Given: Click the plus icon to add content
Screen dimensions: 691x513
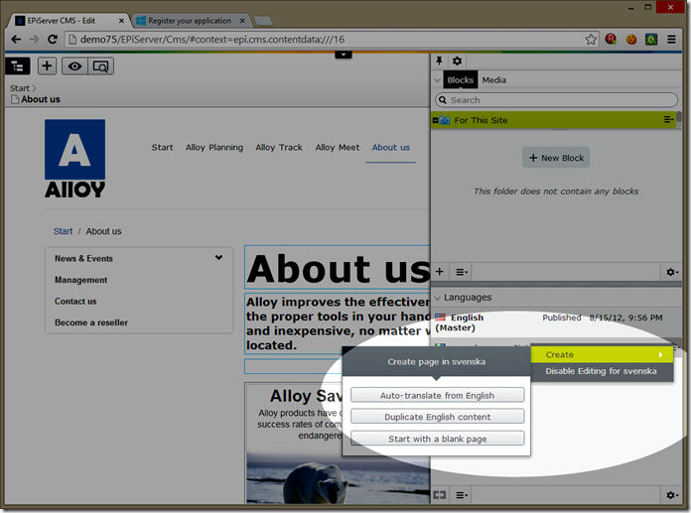Looking at the screenshot, I should [x=48, y=65].
